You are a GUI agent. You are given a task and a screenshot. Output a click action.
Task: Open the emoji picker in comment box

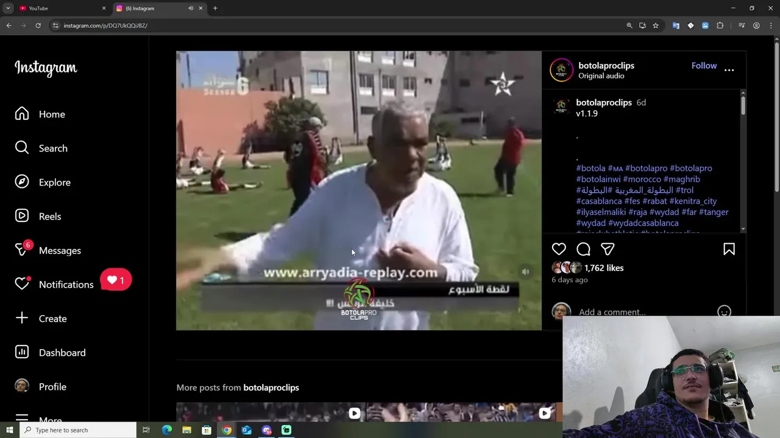click(x=724, y=312)
